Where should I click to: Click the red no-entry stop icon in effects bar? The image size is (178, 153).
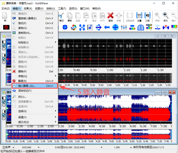point(6,27)
